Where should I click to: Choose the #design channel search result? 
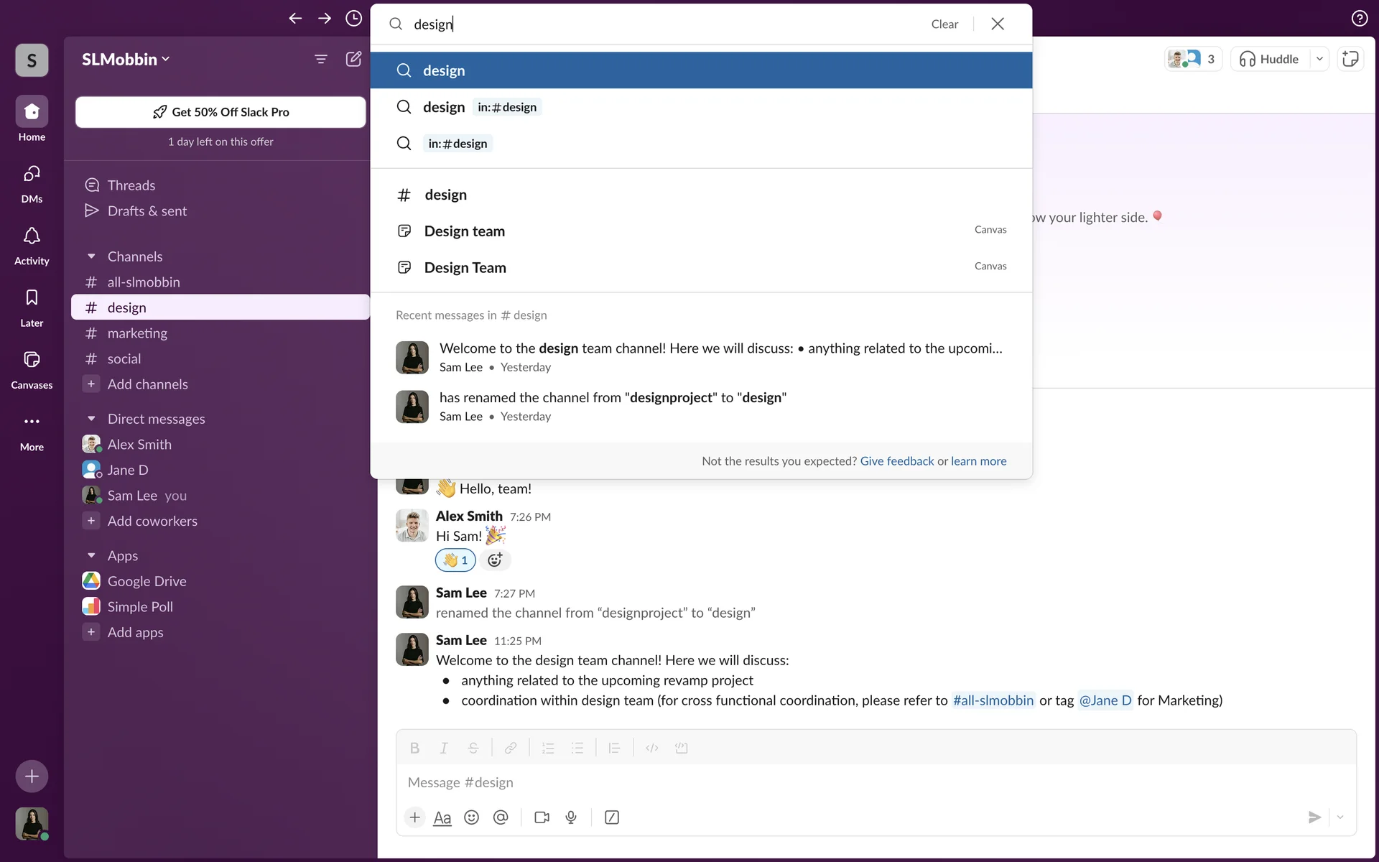pyautogui.click(x=445, y=195)
